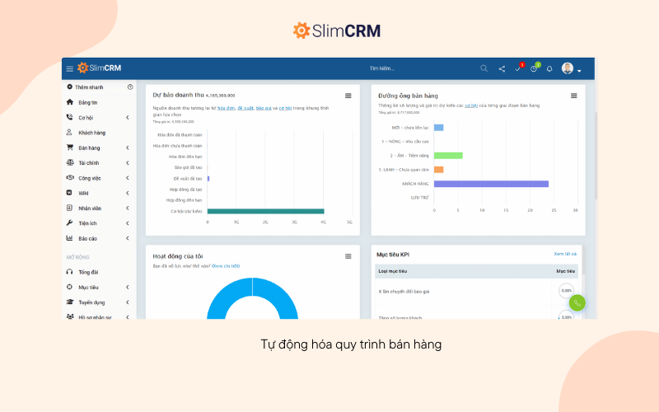Expand the Mục tiêu submenu chevron
This screenshot has width=659, height=412.
pos(128,288)
